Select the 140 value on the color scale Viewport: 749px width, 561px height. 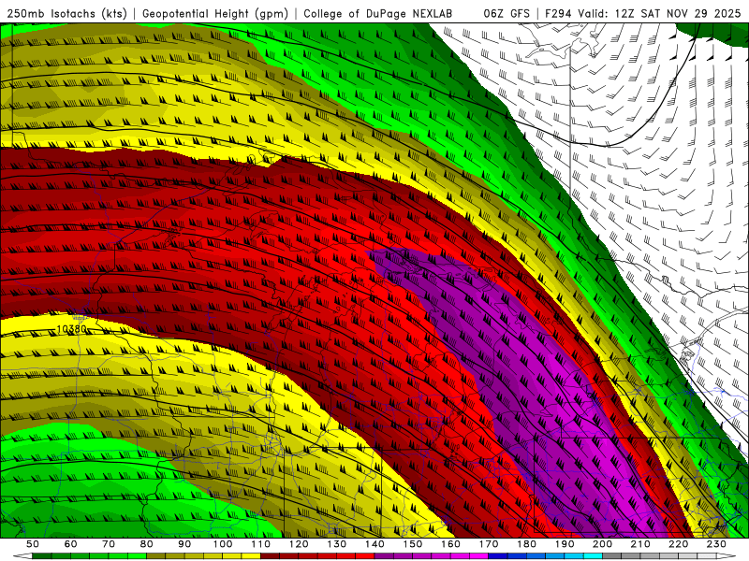374,544
